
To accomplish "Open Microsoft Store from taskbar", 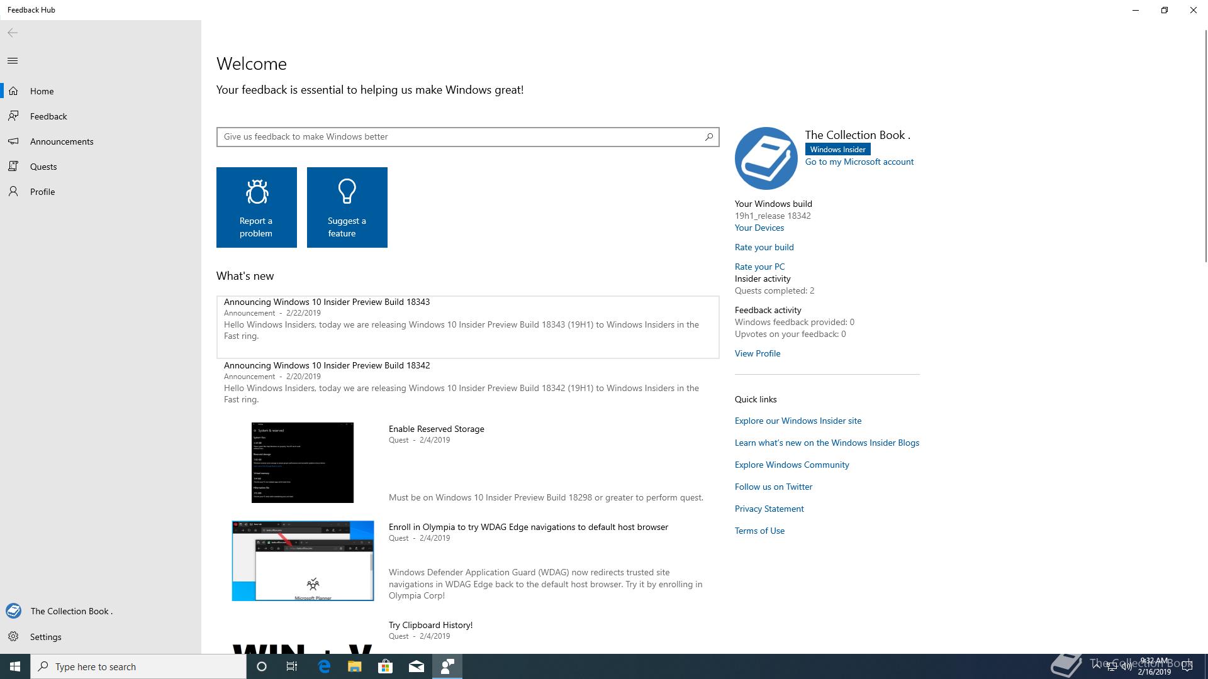I will pos(385,666).
